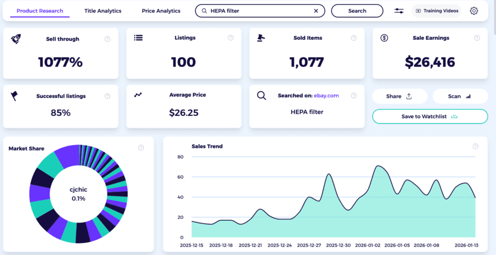Screen dimensions: 496x255
Task: Open help icon on Market Share chart
Action: [x=141, y=148]
